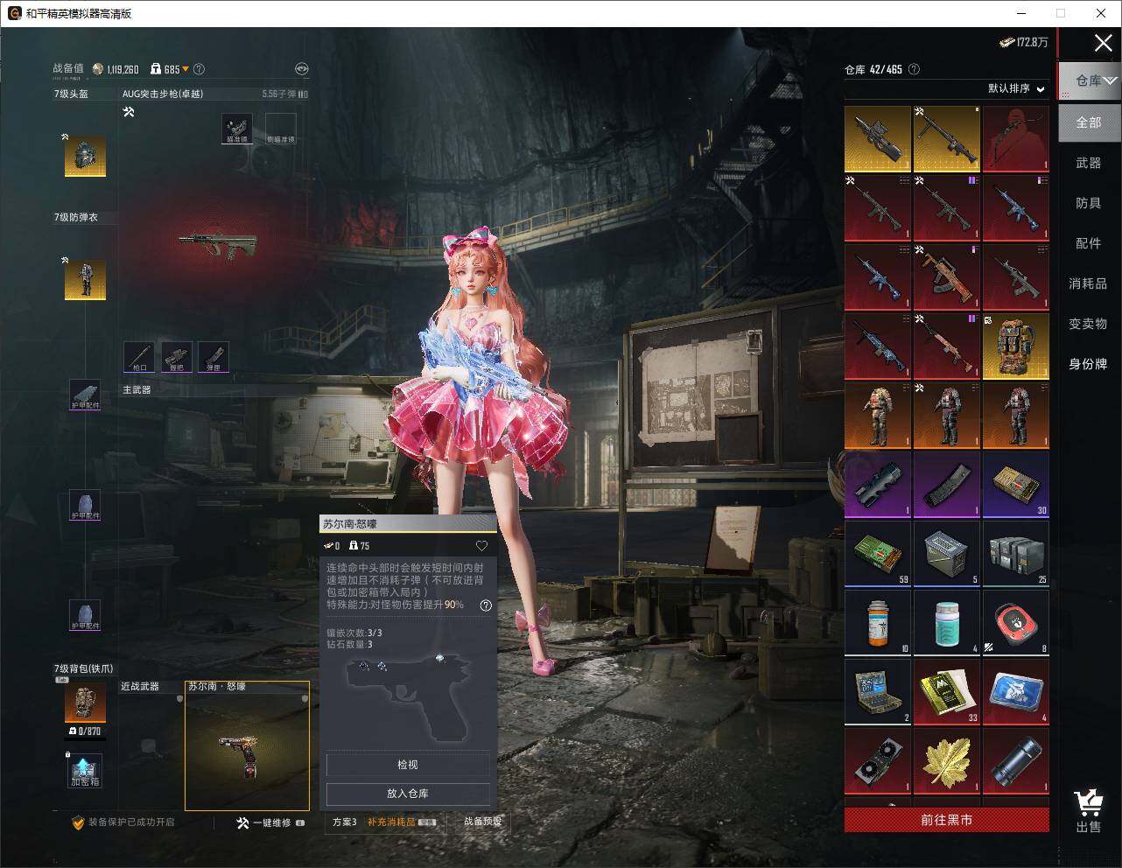Select the level 7 helmet icon
This screenshot has height=868, width=1122.
coord(85,156)
